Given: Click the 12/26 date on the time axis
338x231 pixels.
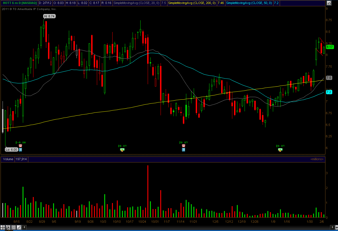Looking at the screenshot, I should [255, 222].
